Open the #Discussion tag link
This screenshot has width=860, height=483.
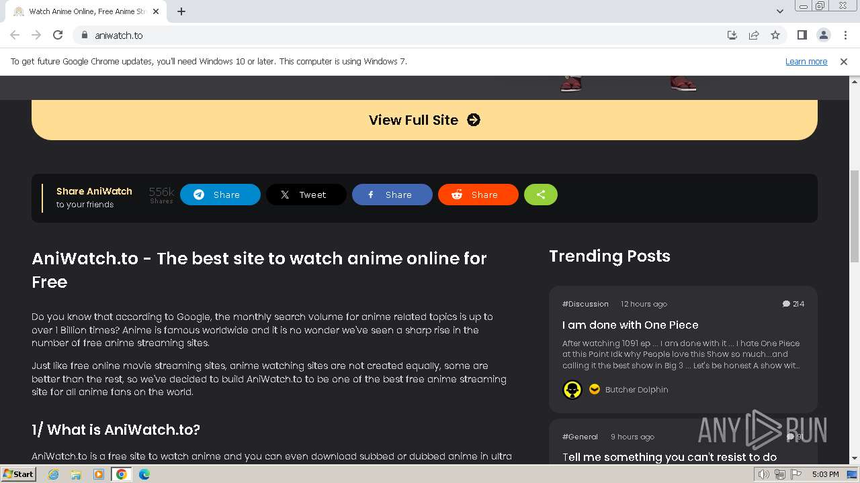[585, 304]
